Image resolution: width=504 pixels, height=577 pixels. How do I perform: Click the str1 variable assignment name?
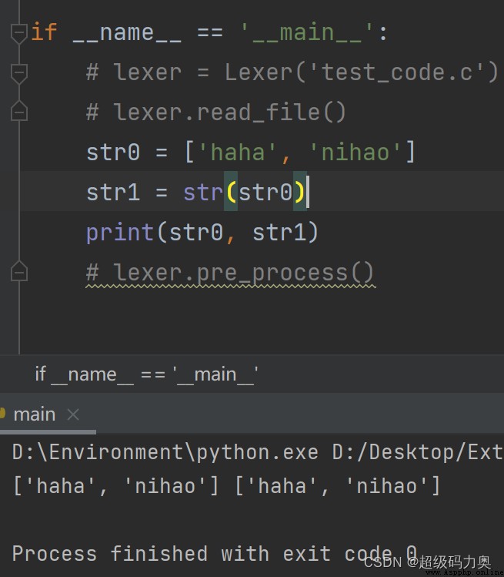[113, 193]
